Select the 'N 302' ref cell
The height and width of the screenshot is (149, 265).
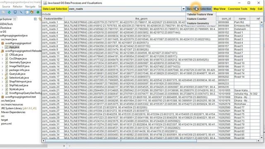tap(255, 94)
